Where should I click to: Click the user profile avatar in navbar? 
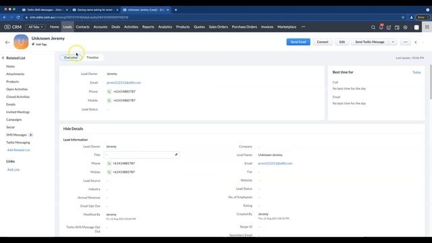click(x=416, y=27)
